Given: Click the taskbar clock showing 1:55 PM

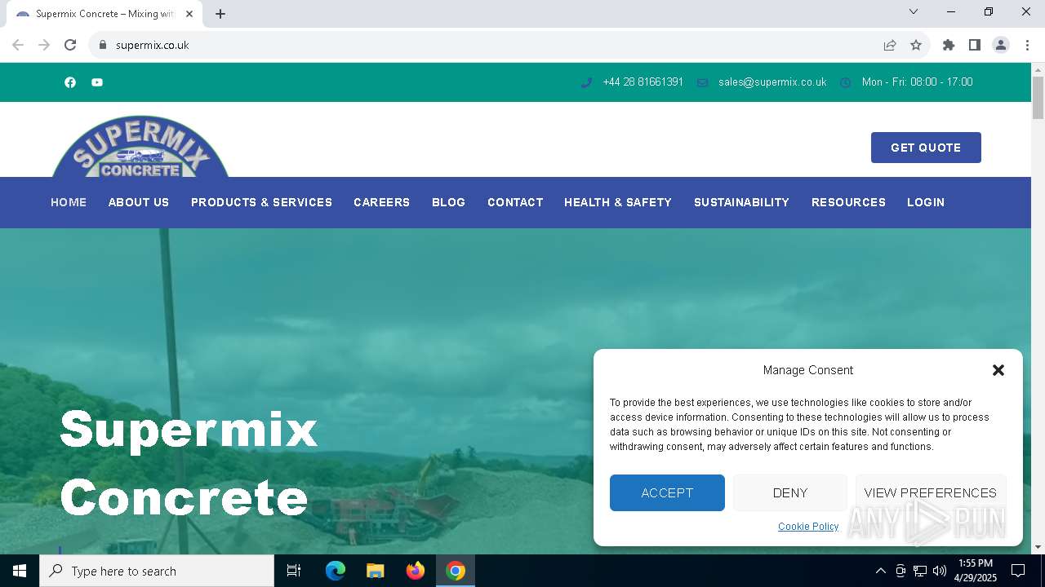Looking at the screenshot, I should coord(976,571).
